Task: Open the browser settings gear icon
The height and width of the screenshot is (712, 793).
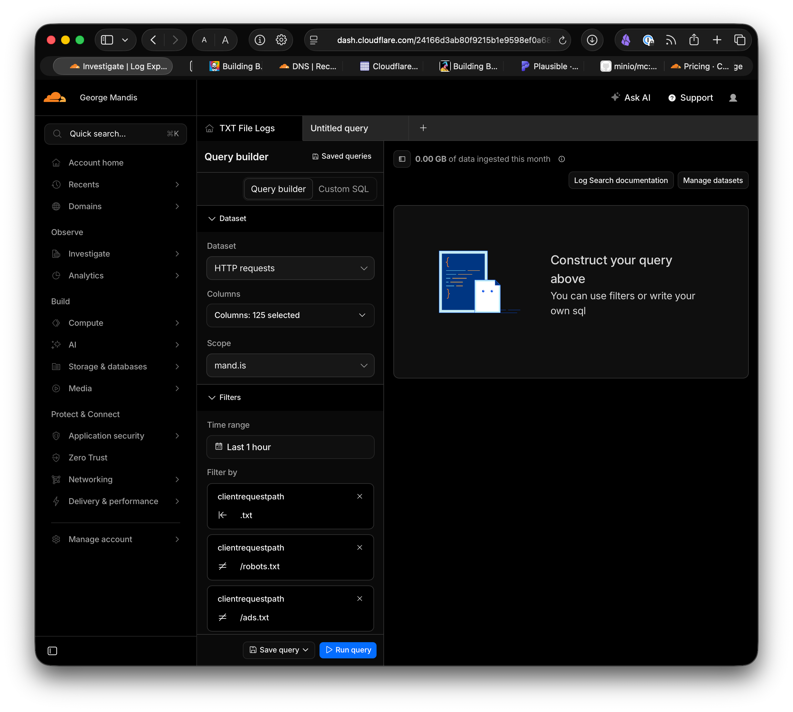Action: (x=281, y=40)
